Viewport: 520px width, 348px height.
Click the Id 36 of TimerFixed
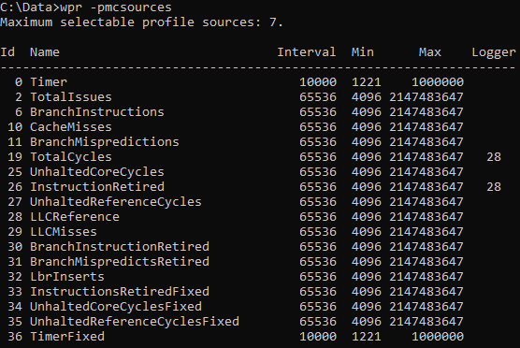pyautogui.click(x=15, y=336)
